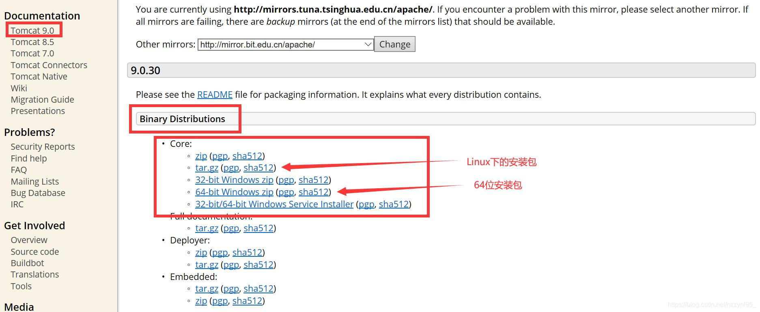The width and height of the screenshot is (760, 312).
Task: Open sha512 checksum for Deployer tar.gz
Action: click(258, 265)
